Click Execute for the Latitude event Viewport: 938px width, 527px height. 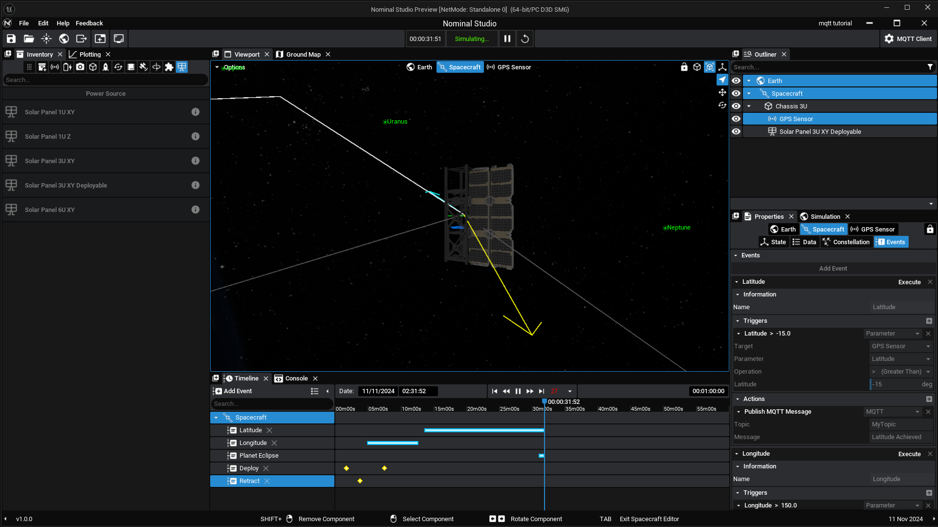point(909,282)
